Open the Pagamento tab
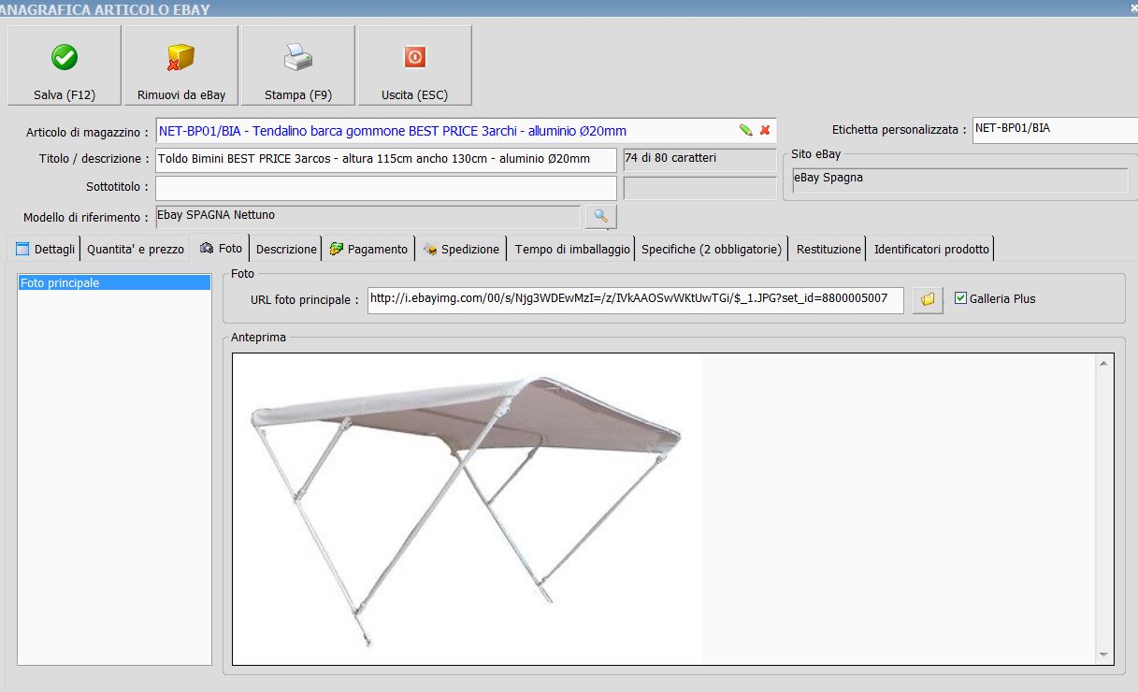 click(x=368, y=249)
